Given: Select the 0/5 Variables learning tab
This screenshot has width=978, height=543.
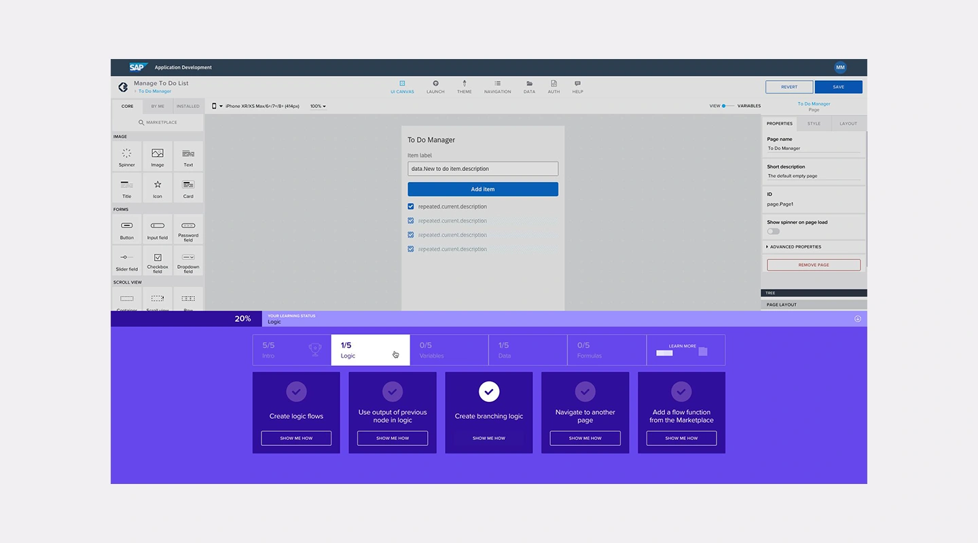Looking at the screenshot, I should coord(449,350).
